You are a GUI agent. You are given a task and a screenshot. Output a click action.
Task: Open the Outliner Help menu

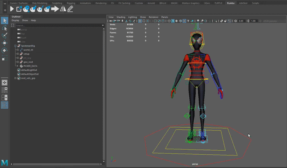click(34, 20)
